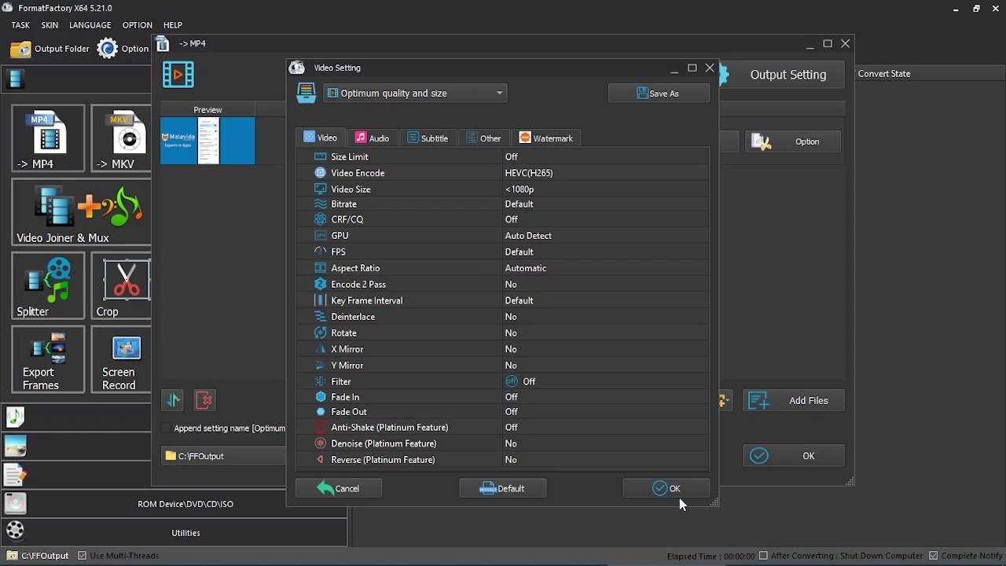
Task: Toggle Use Multi-Threads checkbox
Action: (x=82, y=556)
